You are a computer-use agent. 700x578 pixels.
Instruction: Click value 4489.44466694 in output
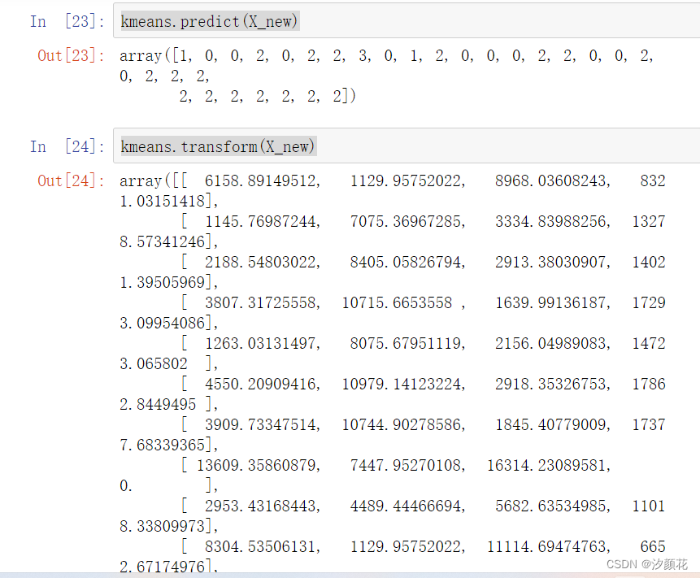pos(407,506)
